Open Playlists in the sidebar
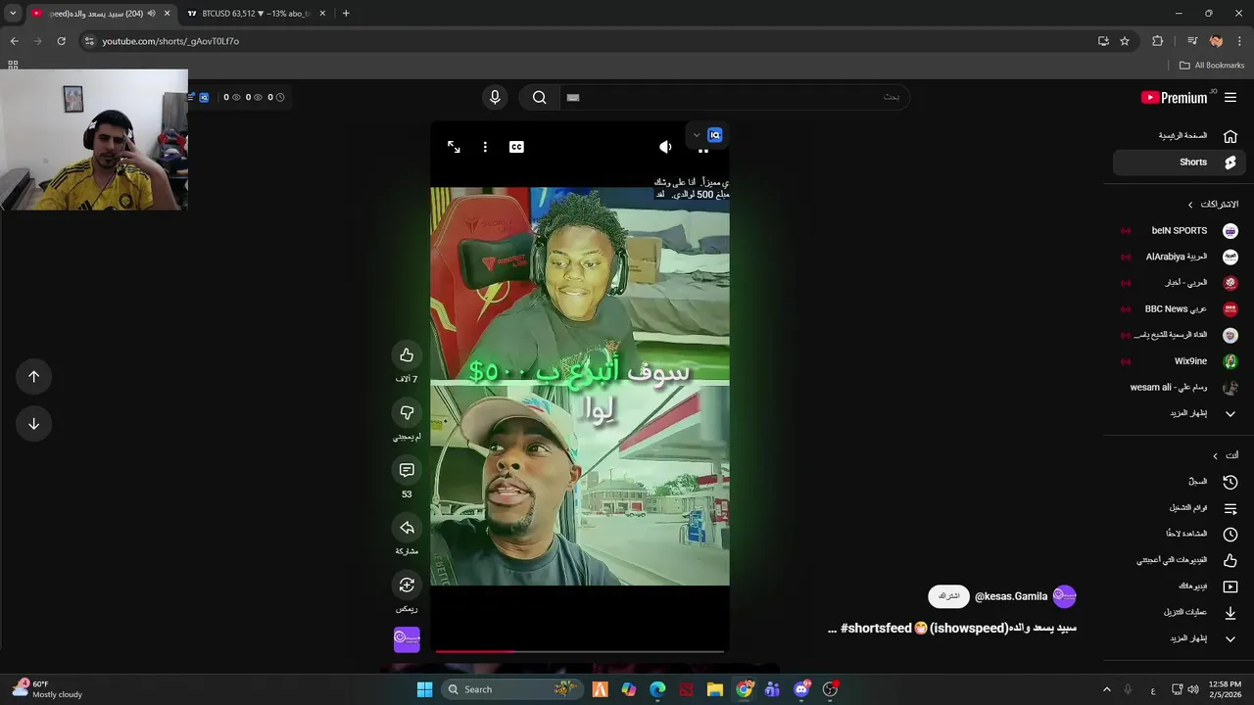This screenshot has width=1254, height=705. tap(1179, 508)
